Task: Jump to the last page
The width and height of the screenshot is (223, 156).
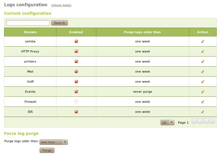Action: click(212, 121)
